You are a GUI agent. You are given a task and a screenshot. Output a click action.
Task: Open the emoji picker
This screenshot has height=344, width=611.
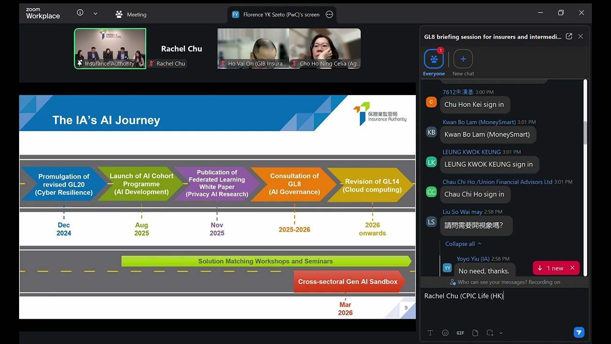point(445,333)
